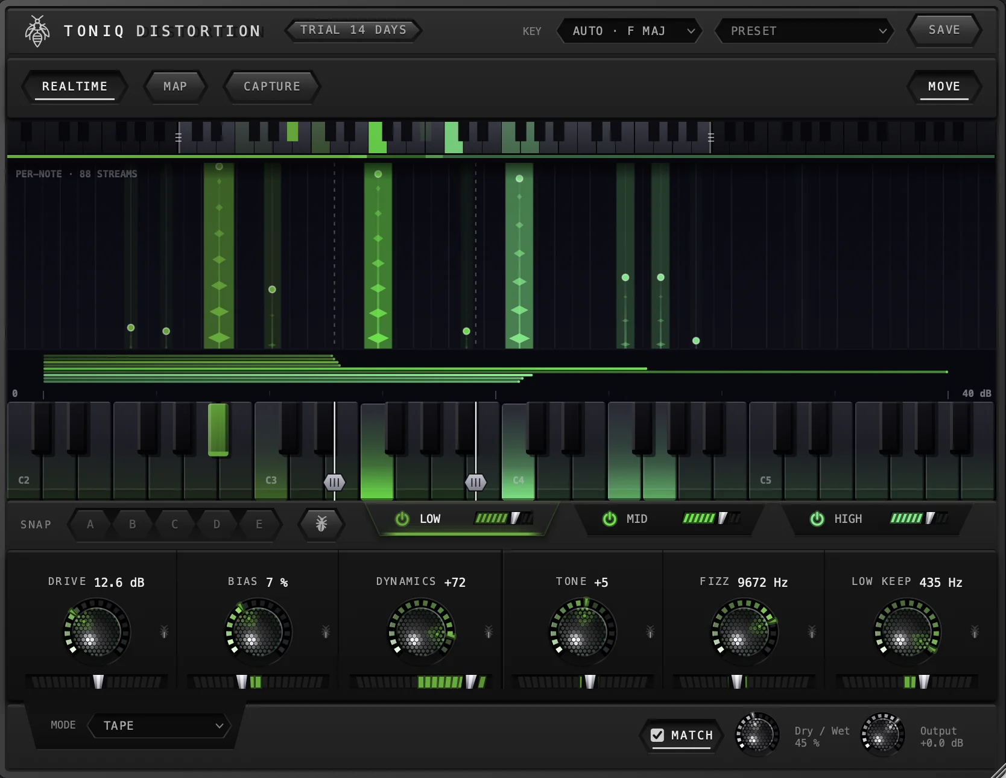The height and width of the screenshot is (778, 1006).
Task: Open the KEY Auto F Maj dropdown
Action: pos(630,31)
